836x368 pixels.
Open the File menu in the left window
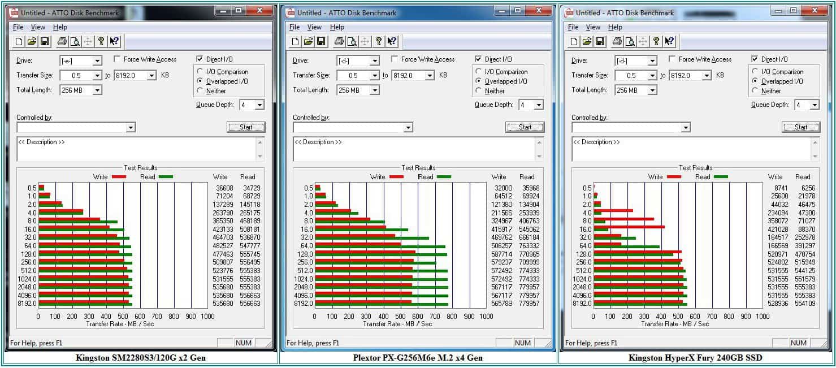coord(18,27)
